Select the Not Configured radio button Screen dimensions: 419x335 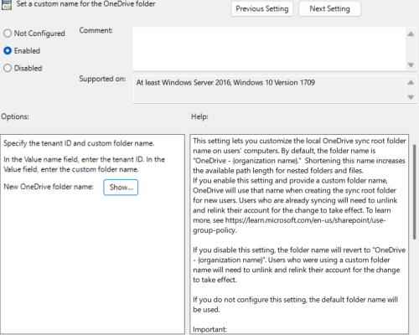coord(8,33)
